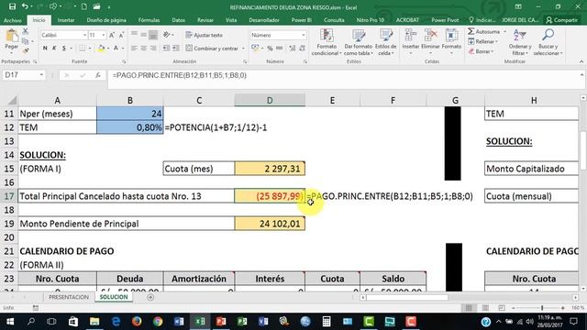Open the Datos ribbon tab
The width and height of the screenshot is (587, 330).
[178, 20]
